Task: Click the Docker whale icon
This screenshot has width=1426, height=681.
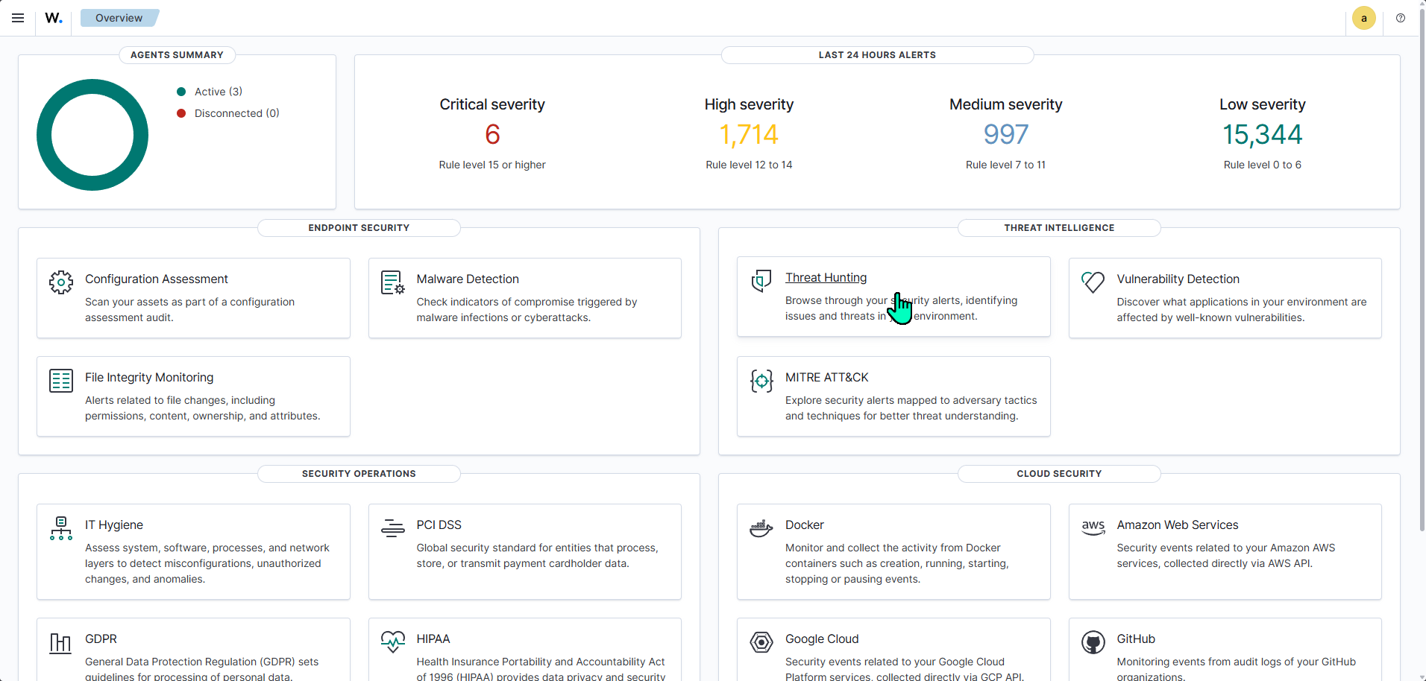Action: [x=761, y=528]
